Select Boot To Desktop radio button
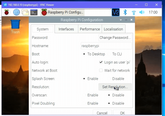 coord(84,54)
